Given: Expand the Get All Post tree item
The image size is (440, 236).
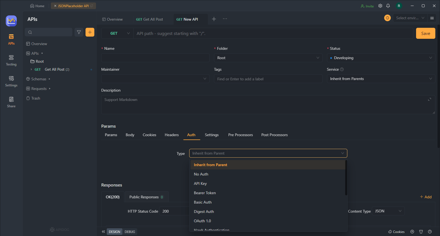Looking at the screenshot, I should click(31, 69).
